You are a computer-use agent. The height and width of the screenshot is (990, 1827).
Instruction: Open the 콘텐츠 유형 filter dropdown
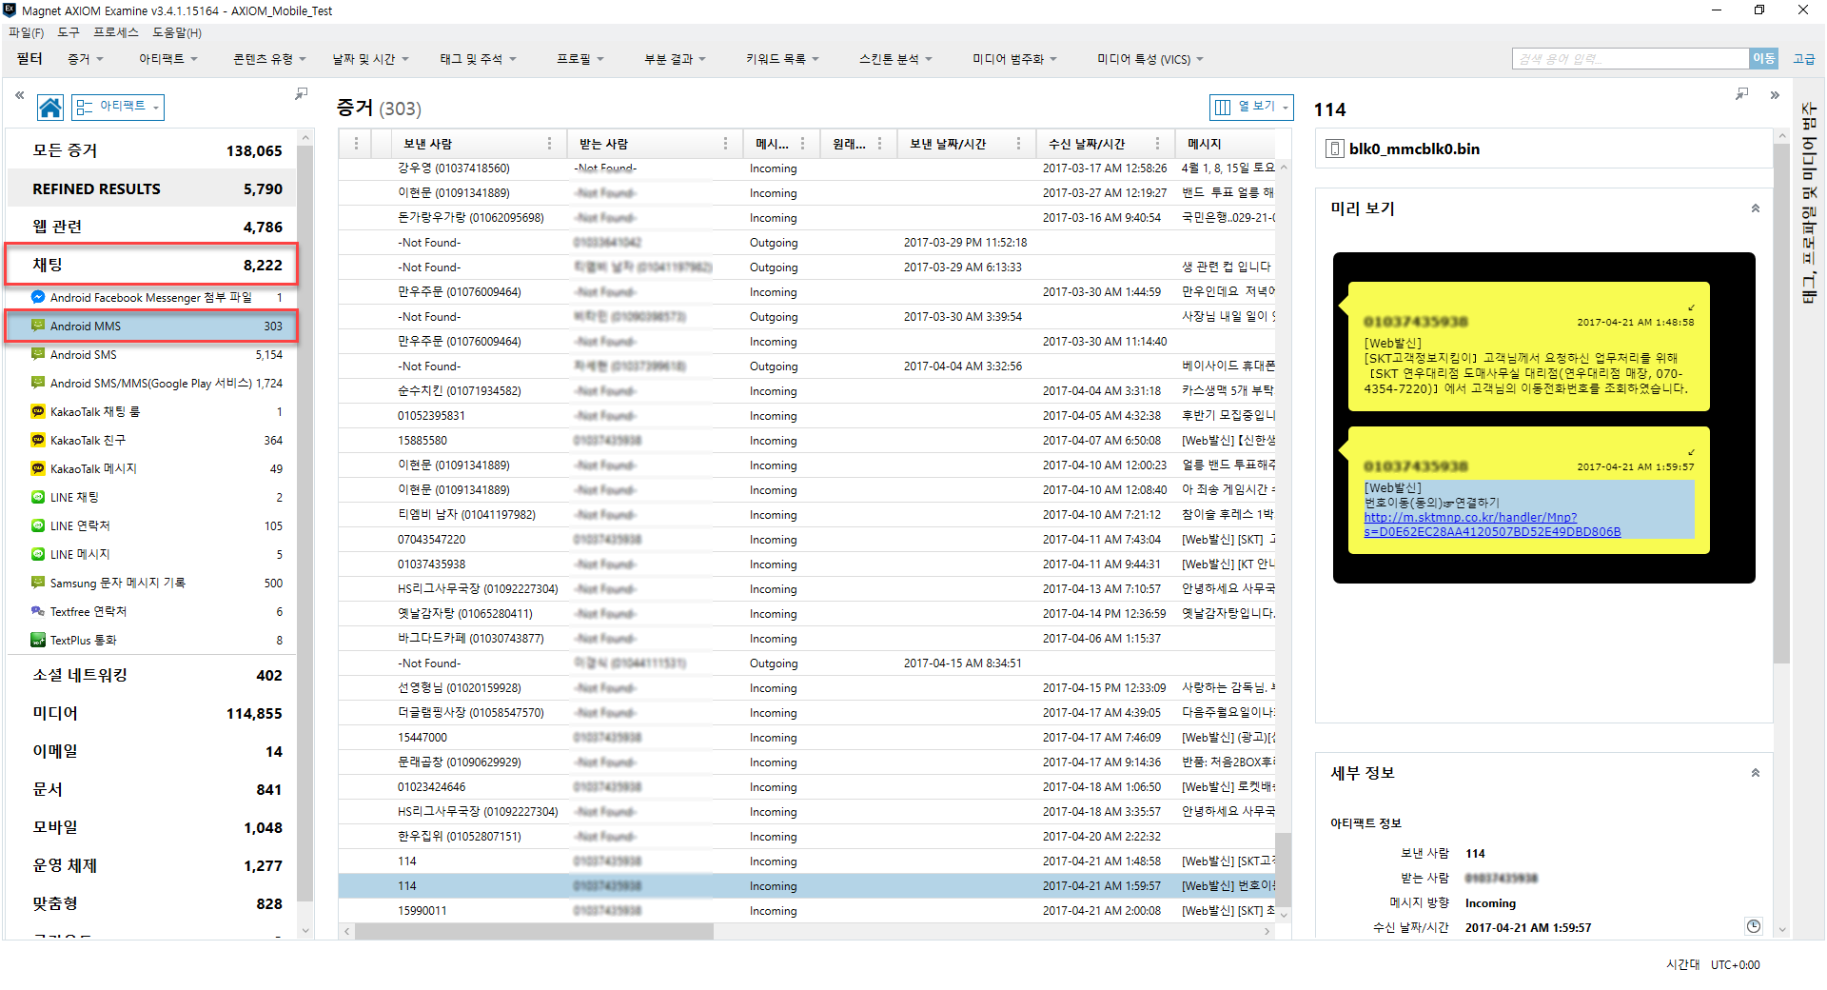click(x=269, y=59)
